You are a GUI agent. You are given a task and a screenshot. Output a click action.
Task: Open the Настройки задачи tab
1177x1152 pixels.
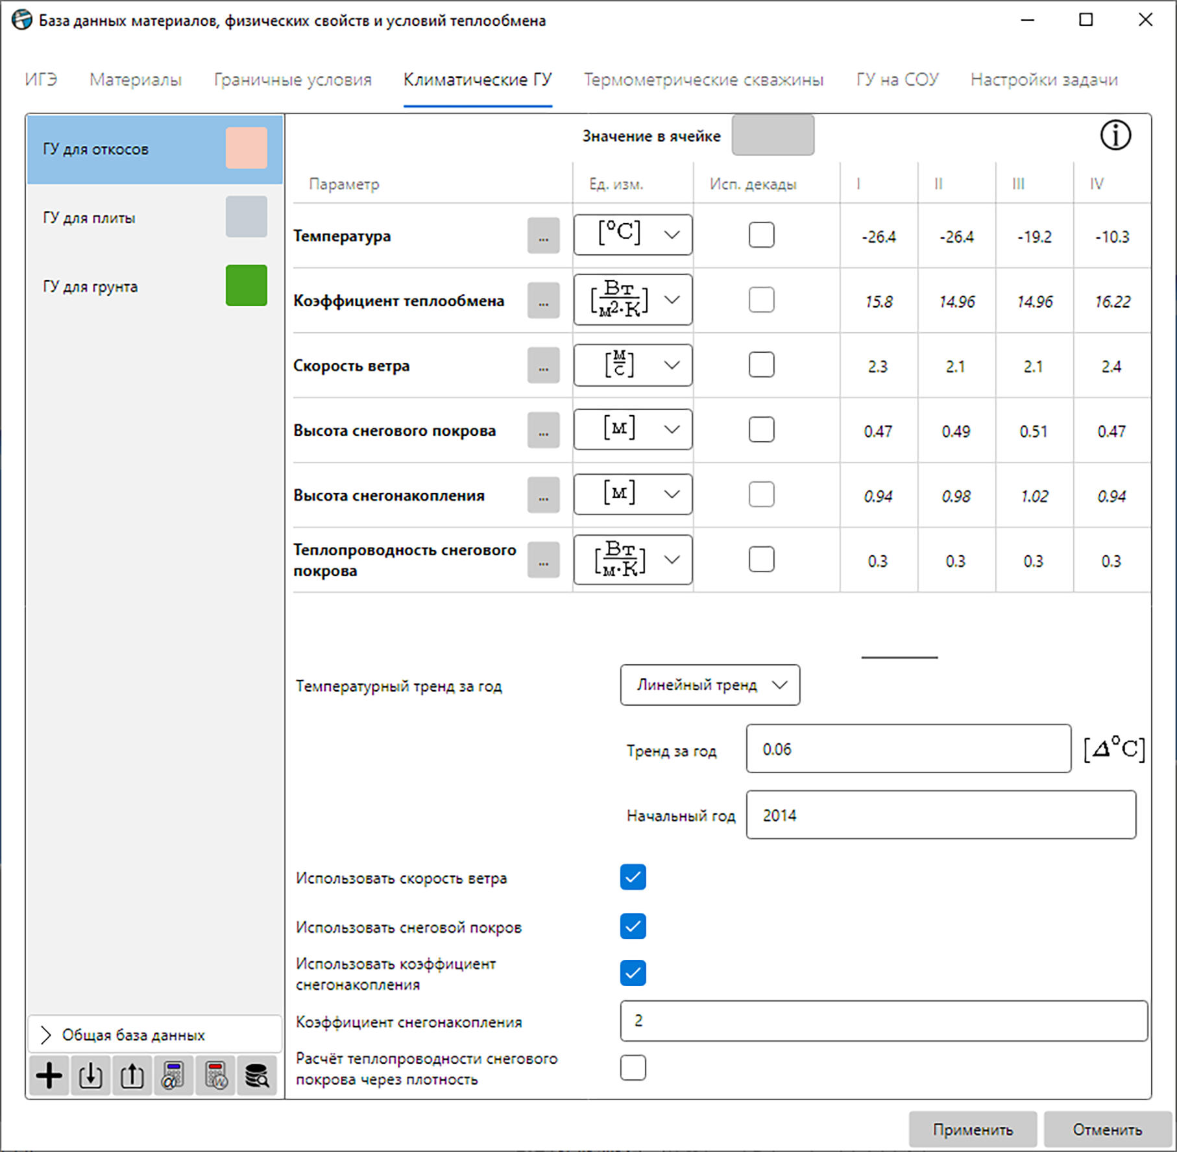pos(1044,80)
